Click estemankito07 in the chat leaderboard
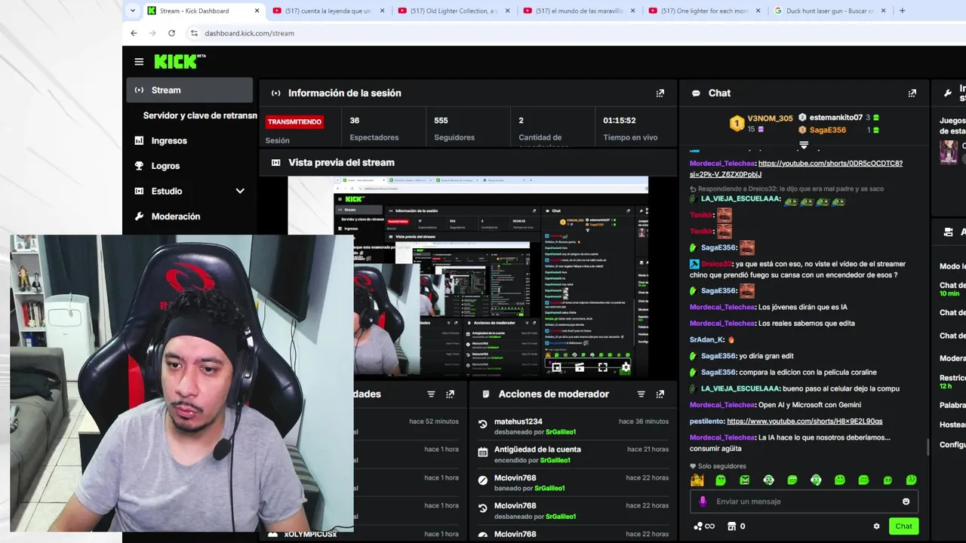The width and height of the screenshot is (966, 543). (x=835, y=118)
